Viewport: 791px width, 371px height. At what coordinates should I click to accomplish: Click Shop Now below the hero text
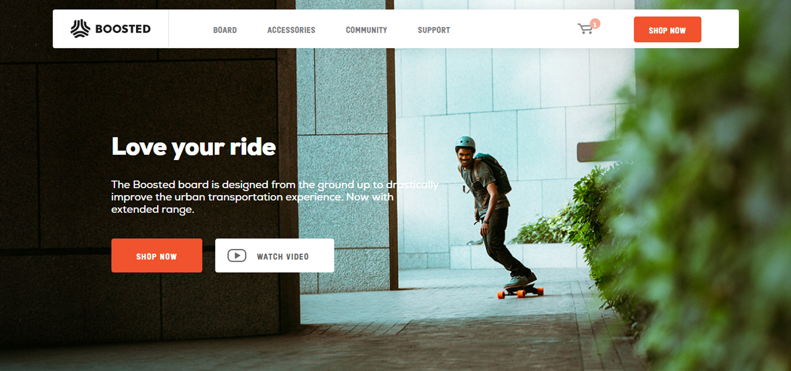tap(157, 255)
